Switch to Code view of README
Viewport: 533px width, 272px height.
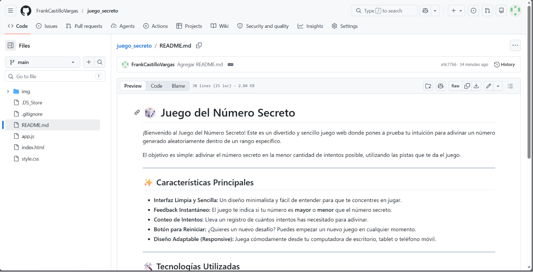pos(156,86)
